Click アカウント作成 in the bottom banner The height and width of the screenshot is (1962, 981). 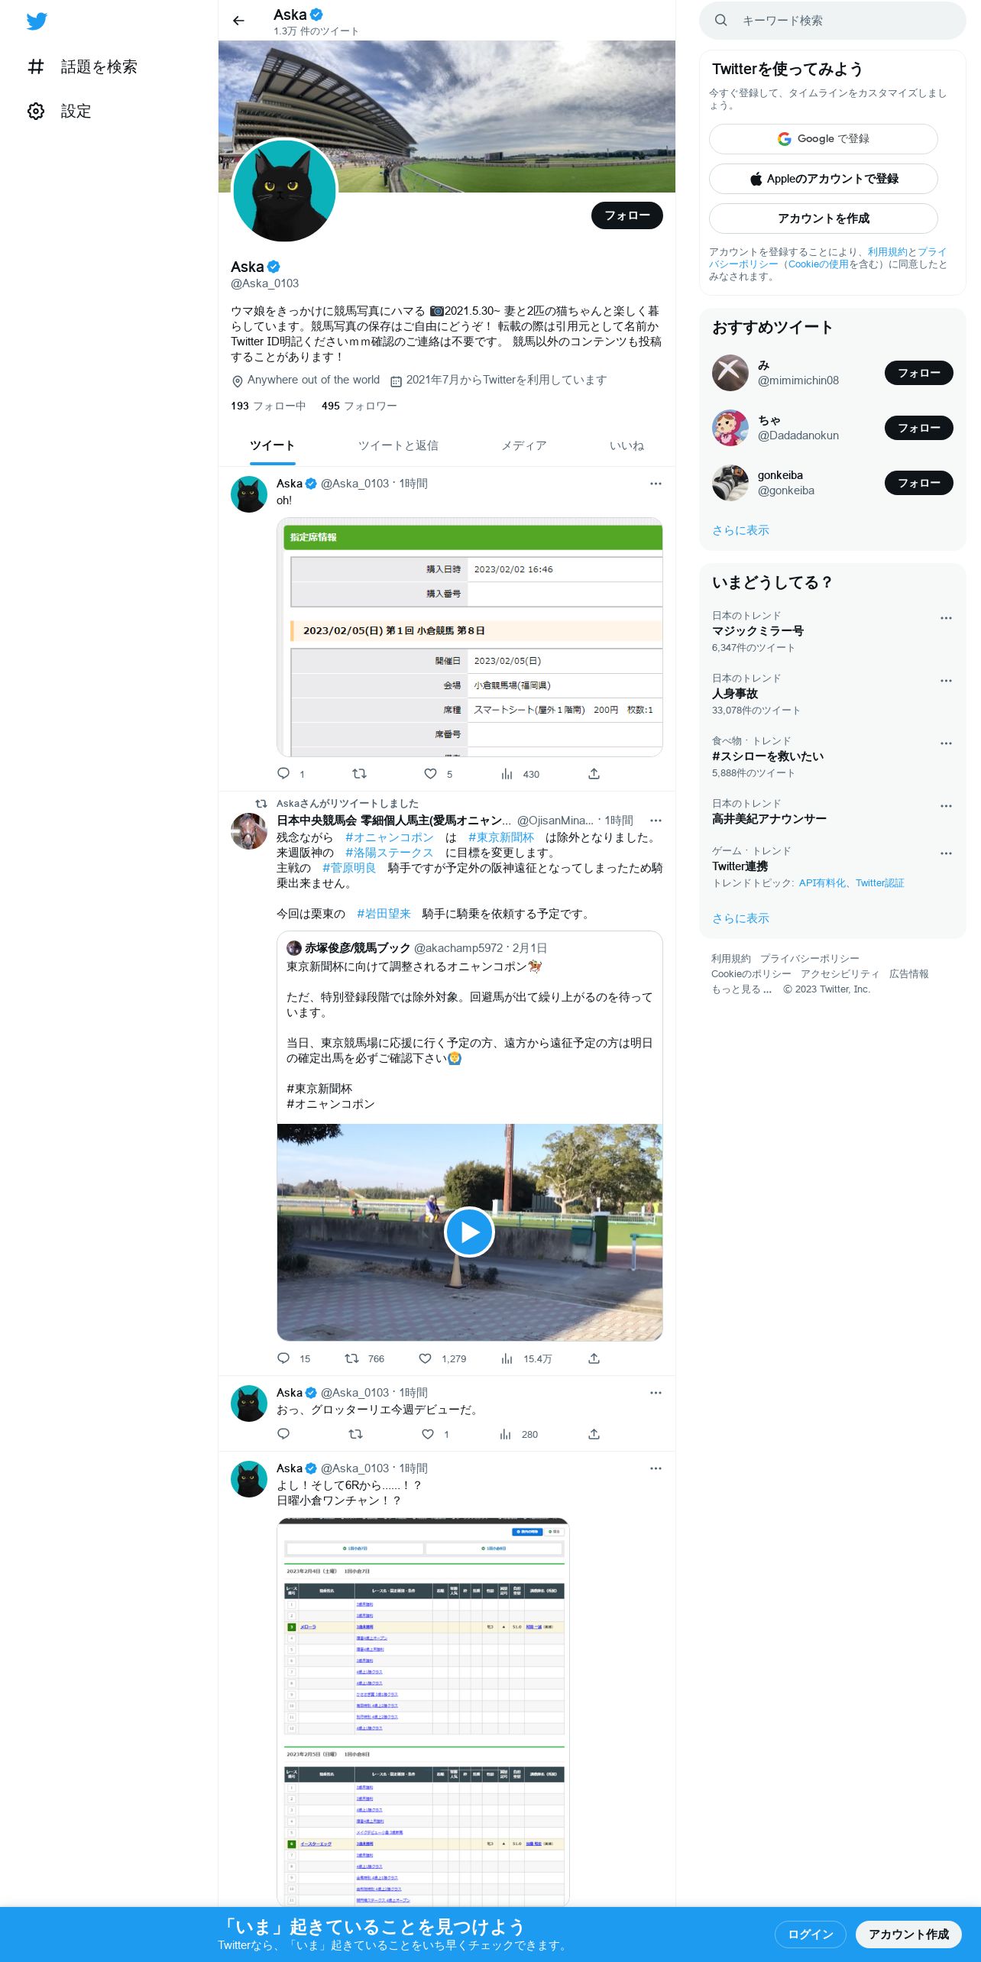pos(908,1934)
